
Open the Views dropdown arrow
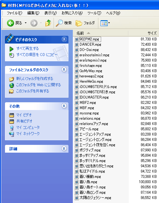click(109, 23)
